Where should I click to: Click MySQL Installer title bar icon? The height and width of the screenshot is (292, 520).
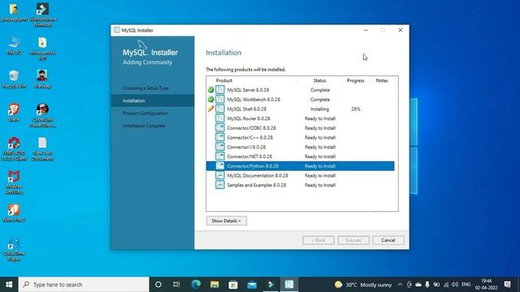click(117, 30)
